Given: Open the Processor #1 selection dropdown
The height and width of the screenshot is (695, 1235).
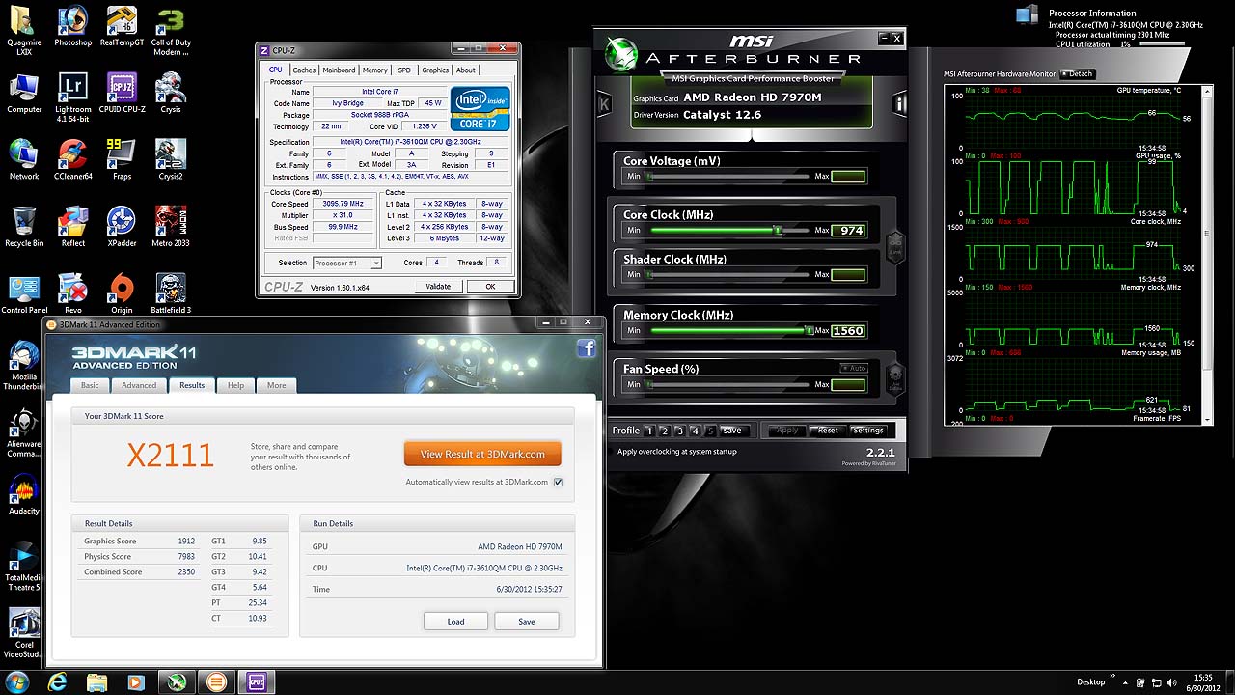Looking at the screenshot, I should tap(347, 263).
